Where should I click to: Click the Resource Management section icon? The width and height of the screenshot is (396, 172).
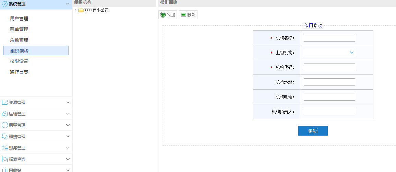click(5, 102)
